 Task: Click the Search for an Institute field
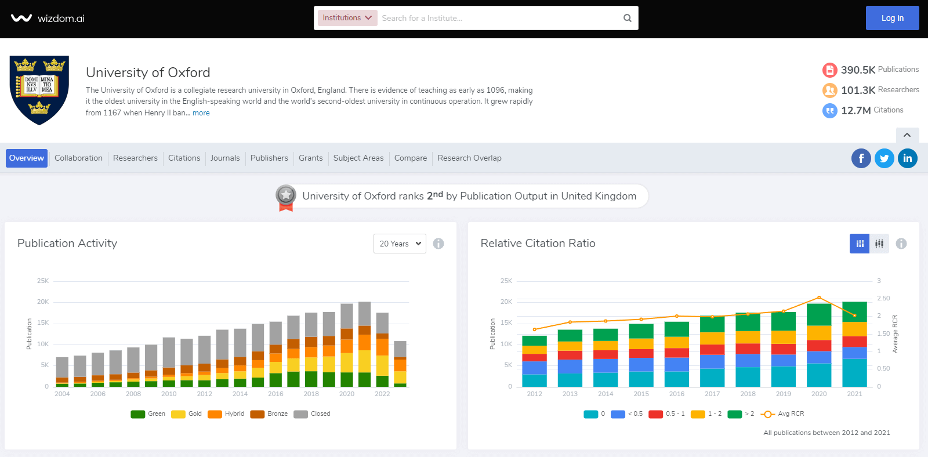pyautogui.click(x=499, y=18)
